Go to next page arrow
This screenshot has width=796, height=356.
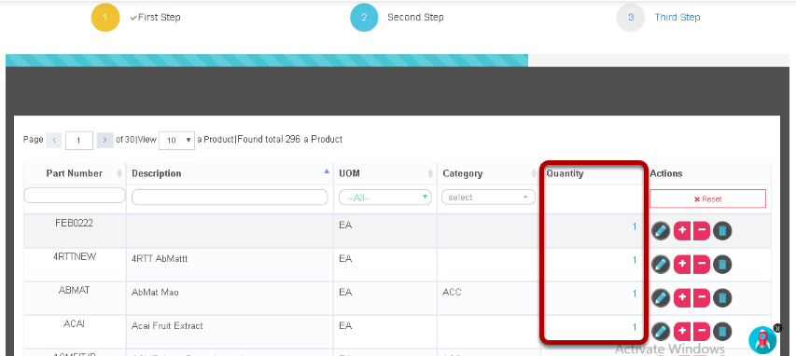pos(105,140)
